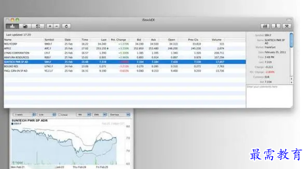Viewport: 306px width, 169px height.
Task: Open preferences with the tools icon
Action: pos(287,26)
